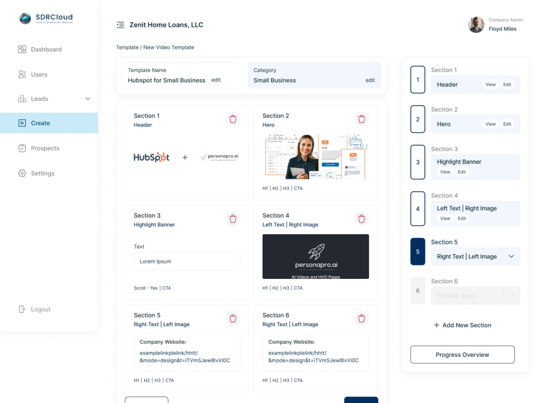Delete Section 2 Hero with trash icon
538x403 pixels.
(362, 119)
